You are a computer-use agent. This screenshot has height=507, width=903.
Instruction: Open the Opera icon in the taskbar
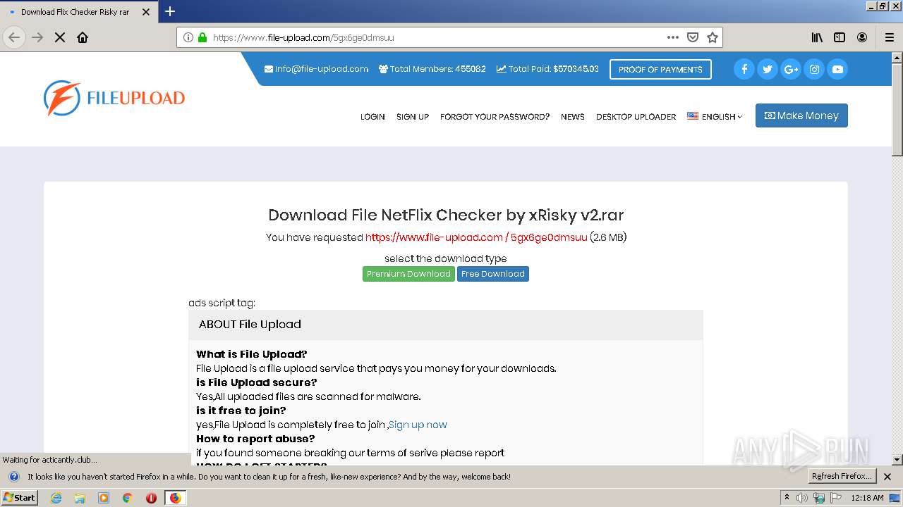151,498
